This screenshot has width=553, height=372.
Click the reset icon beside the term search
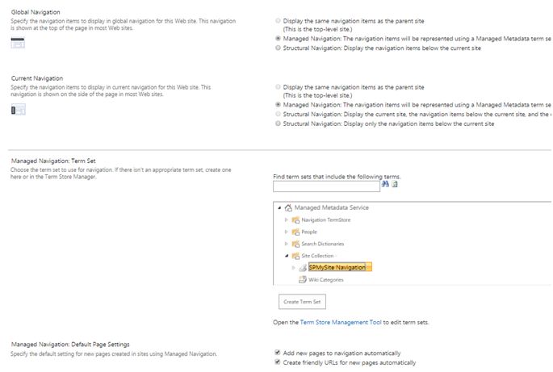point(396,185)
